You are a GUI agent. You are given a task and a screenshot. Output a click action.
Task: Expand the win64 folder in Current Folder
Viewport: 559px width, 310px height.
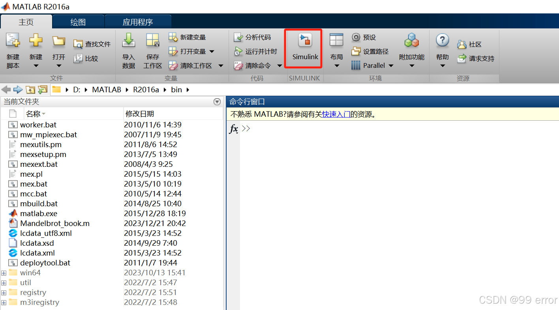pos(4,273)
